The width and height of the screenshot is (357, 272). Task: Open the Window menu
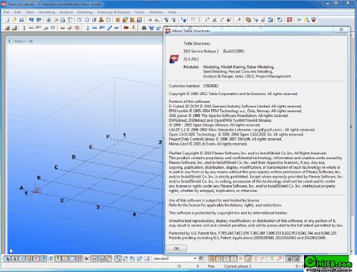(156, 12)
